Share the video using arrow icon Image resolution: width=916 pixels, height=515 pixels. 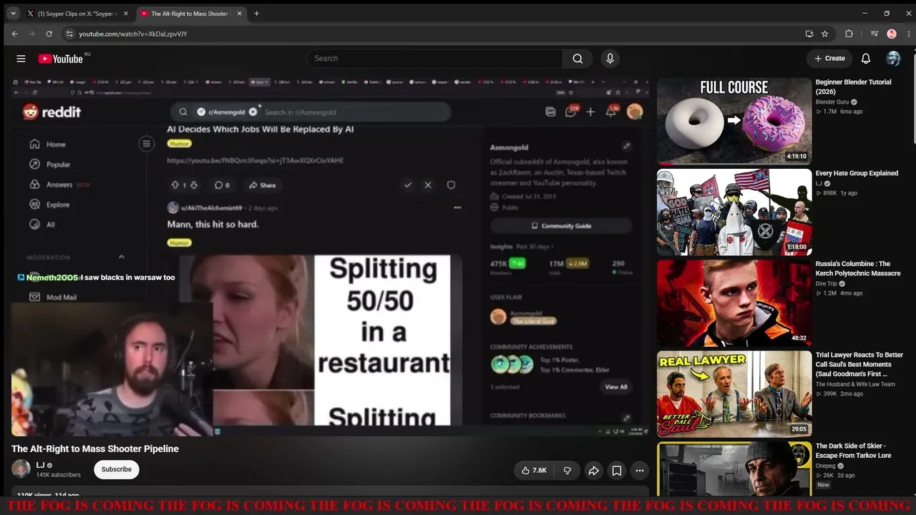pyautogui.click(x=593, y=471)
